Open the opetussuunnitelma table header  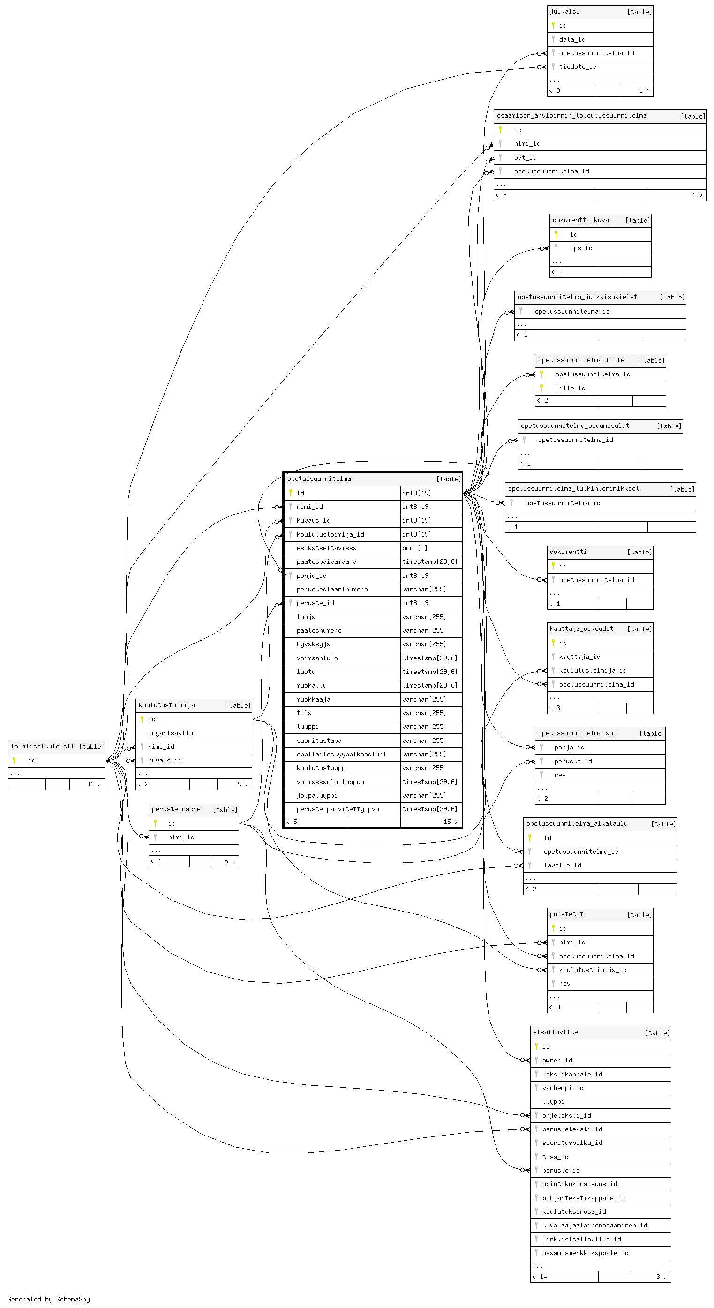(x=319, y=479)
